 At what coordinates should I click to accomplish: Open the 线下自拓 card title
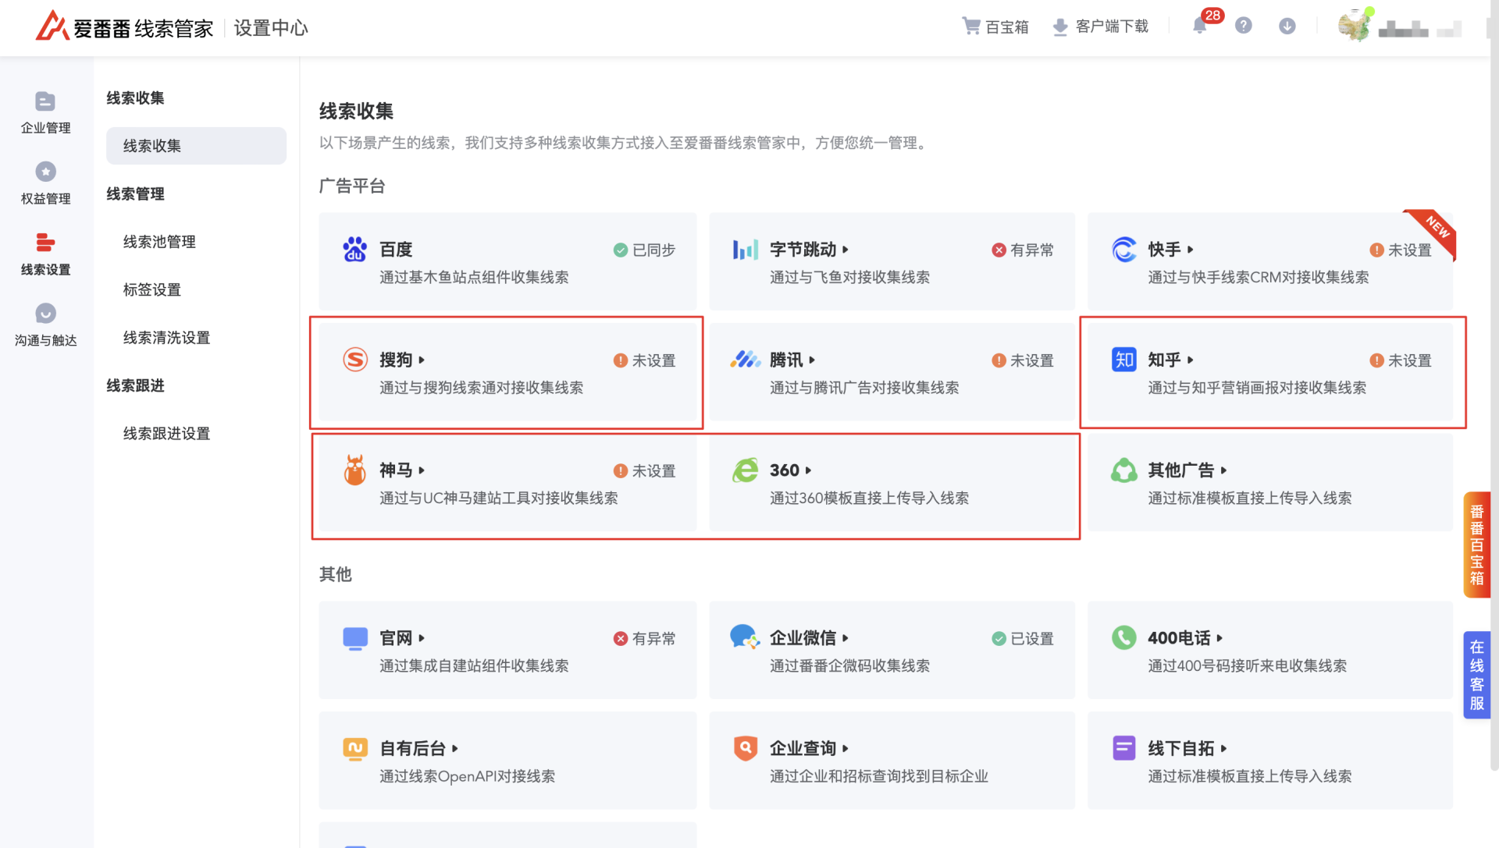pos(1181,749)
